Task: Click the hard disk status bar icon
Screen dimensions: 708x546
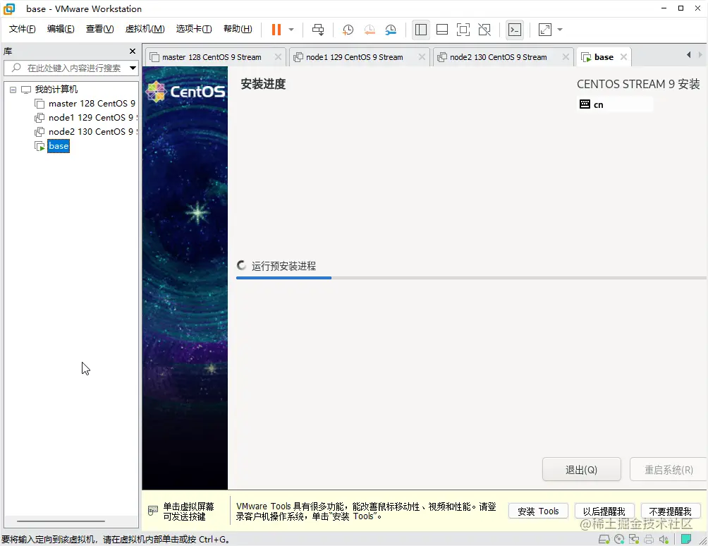Action: pyautogui.click(x=604, y=539)
